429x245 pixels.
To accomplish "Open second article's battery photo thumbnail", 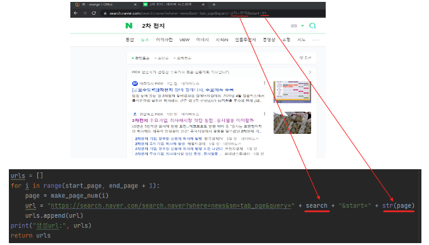I will tap(292, 122).
